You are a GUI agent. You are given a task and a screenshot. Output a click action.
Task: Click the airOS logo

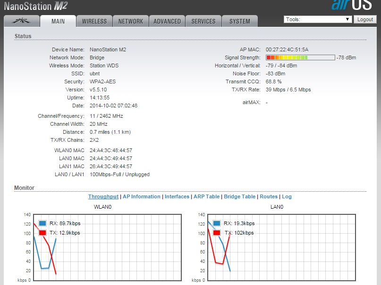pos(351,5)
